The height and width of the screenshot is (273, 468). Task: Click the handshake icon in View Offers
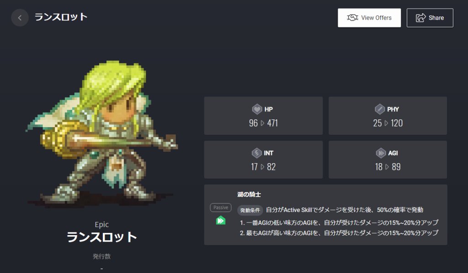coord(352,18)
